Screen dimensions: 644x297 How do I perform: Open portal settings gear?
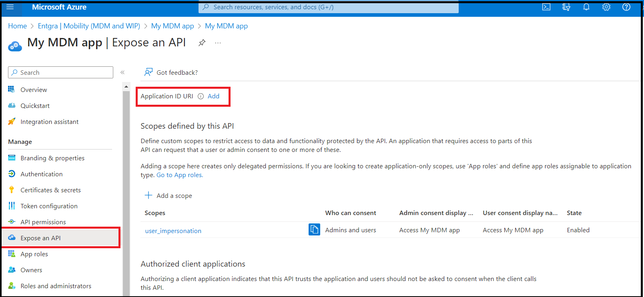(606, 7)
